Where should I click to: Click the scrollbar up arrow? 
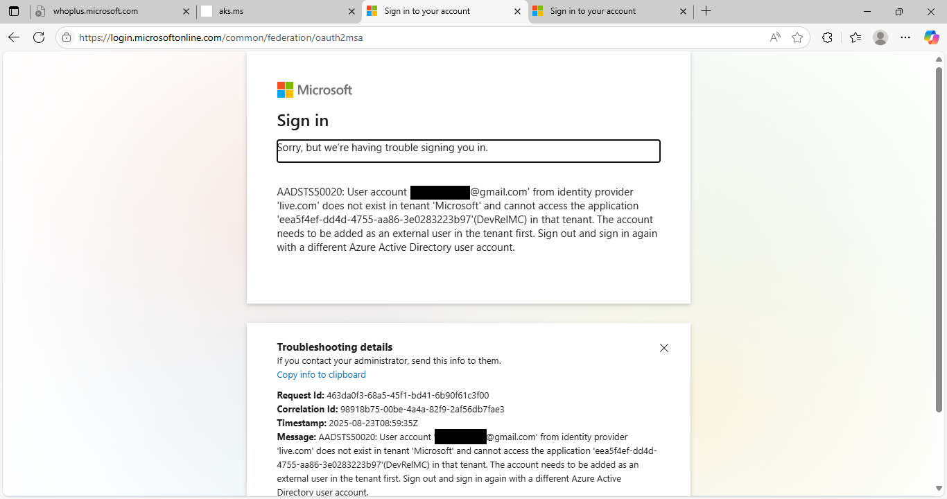point(939,59)
